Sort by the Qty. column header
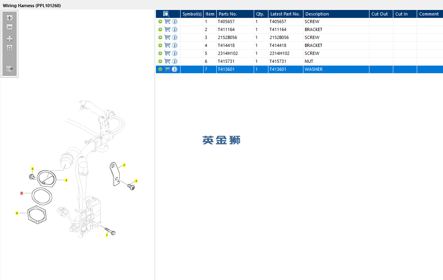Image resolution: width=443 pixels, height=280 pixels. (x=261, y=14)
